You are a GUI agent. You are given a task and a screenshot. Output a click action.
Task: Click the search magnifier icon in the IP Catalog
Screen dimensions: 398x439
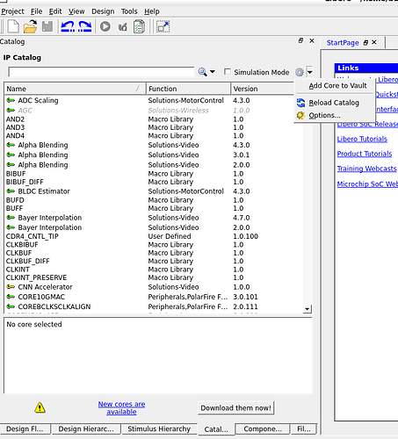coord(202,72)
